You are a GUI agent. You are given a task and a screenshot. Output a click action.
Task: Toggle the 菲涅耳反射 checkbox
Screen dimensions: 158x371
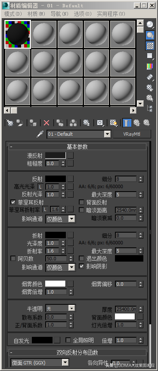(x=13, y=202)
